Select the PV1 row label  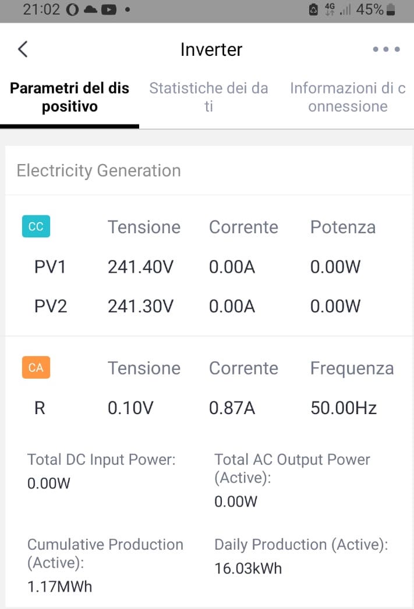tap(49, 267)
